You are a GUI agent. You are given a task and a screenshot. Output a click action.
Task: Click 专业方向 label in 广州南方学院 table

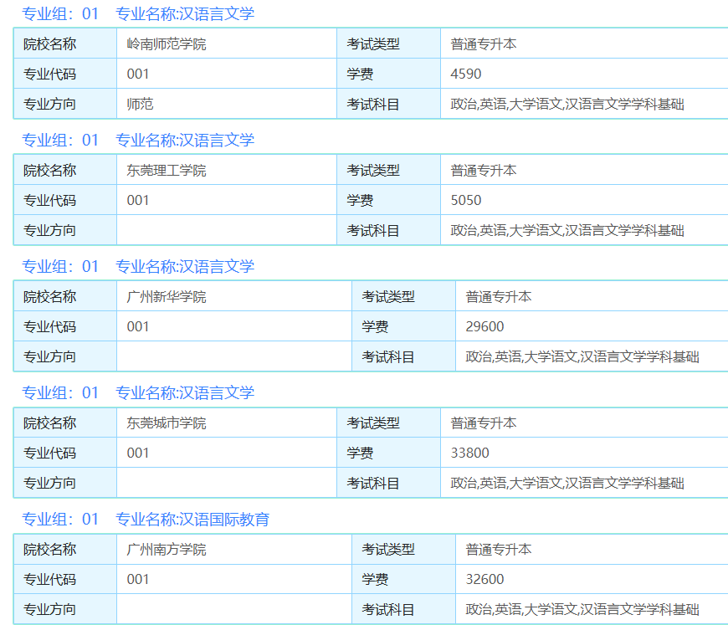(x=49, y=609)
